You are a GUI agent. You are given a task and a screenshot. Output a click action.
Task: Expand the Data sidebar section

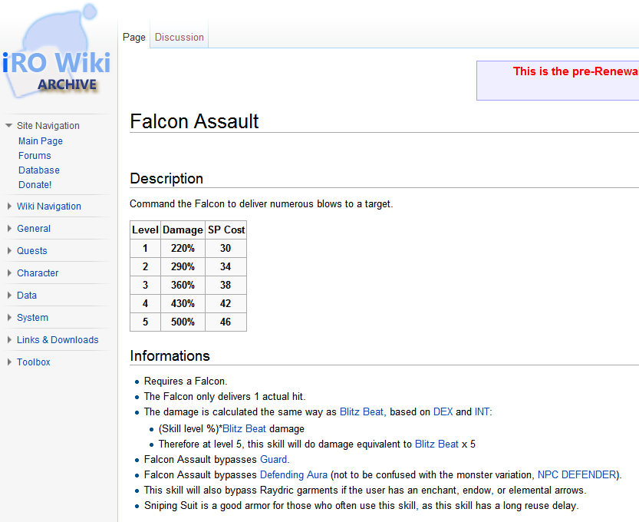pyautogui.click(x=27, y=296)
